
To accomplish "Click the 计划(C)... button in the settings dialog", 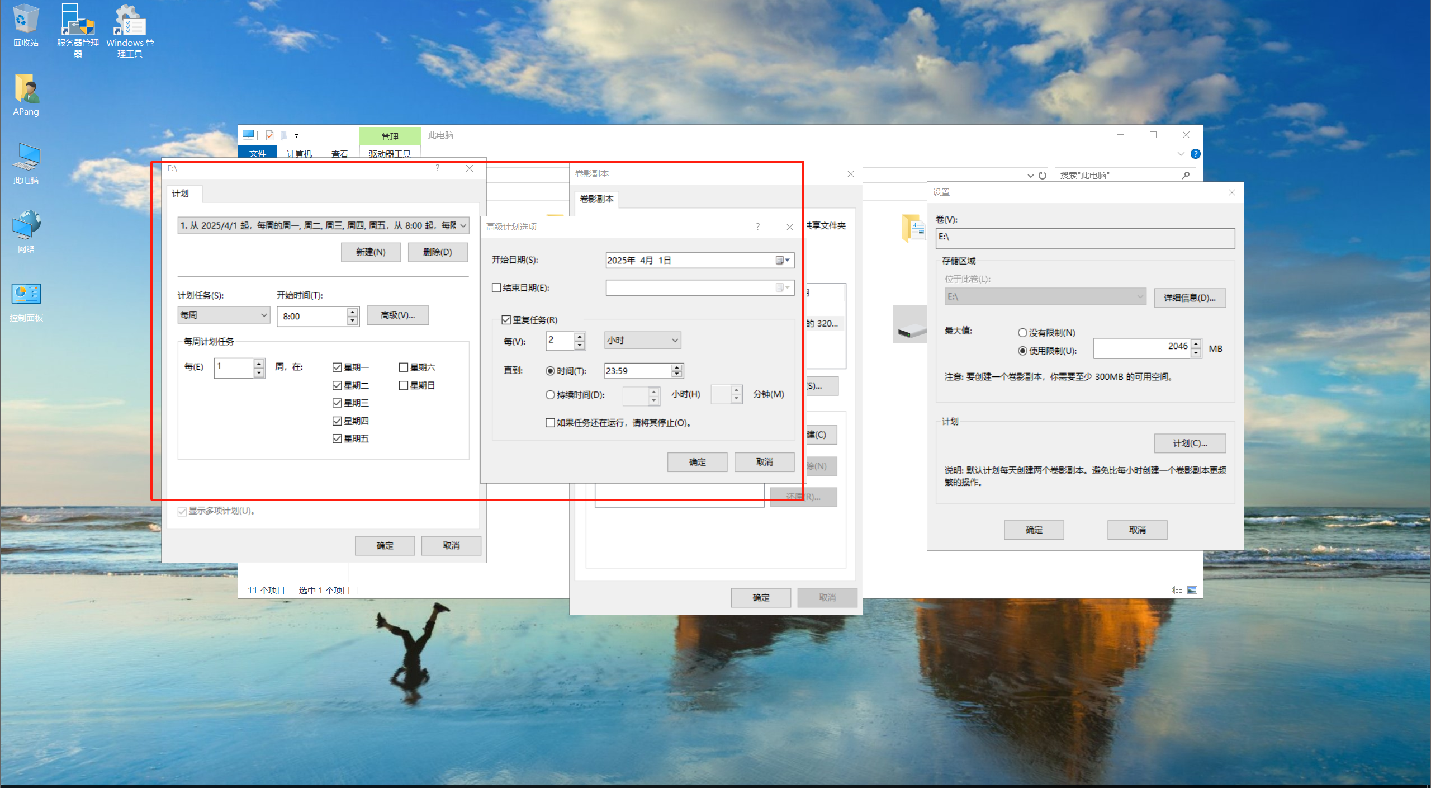I will (1190, 443).
